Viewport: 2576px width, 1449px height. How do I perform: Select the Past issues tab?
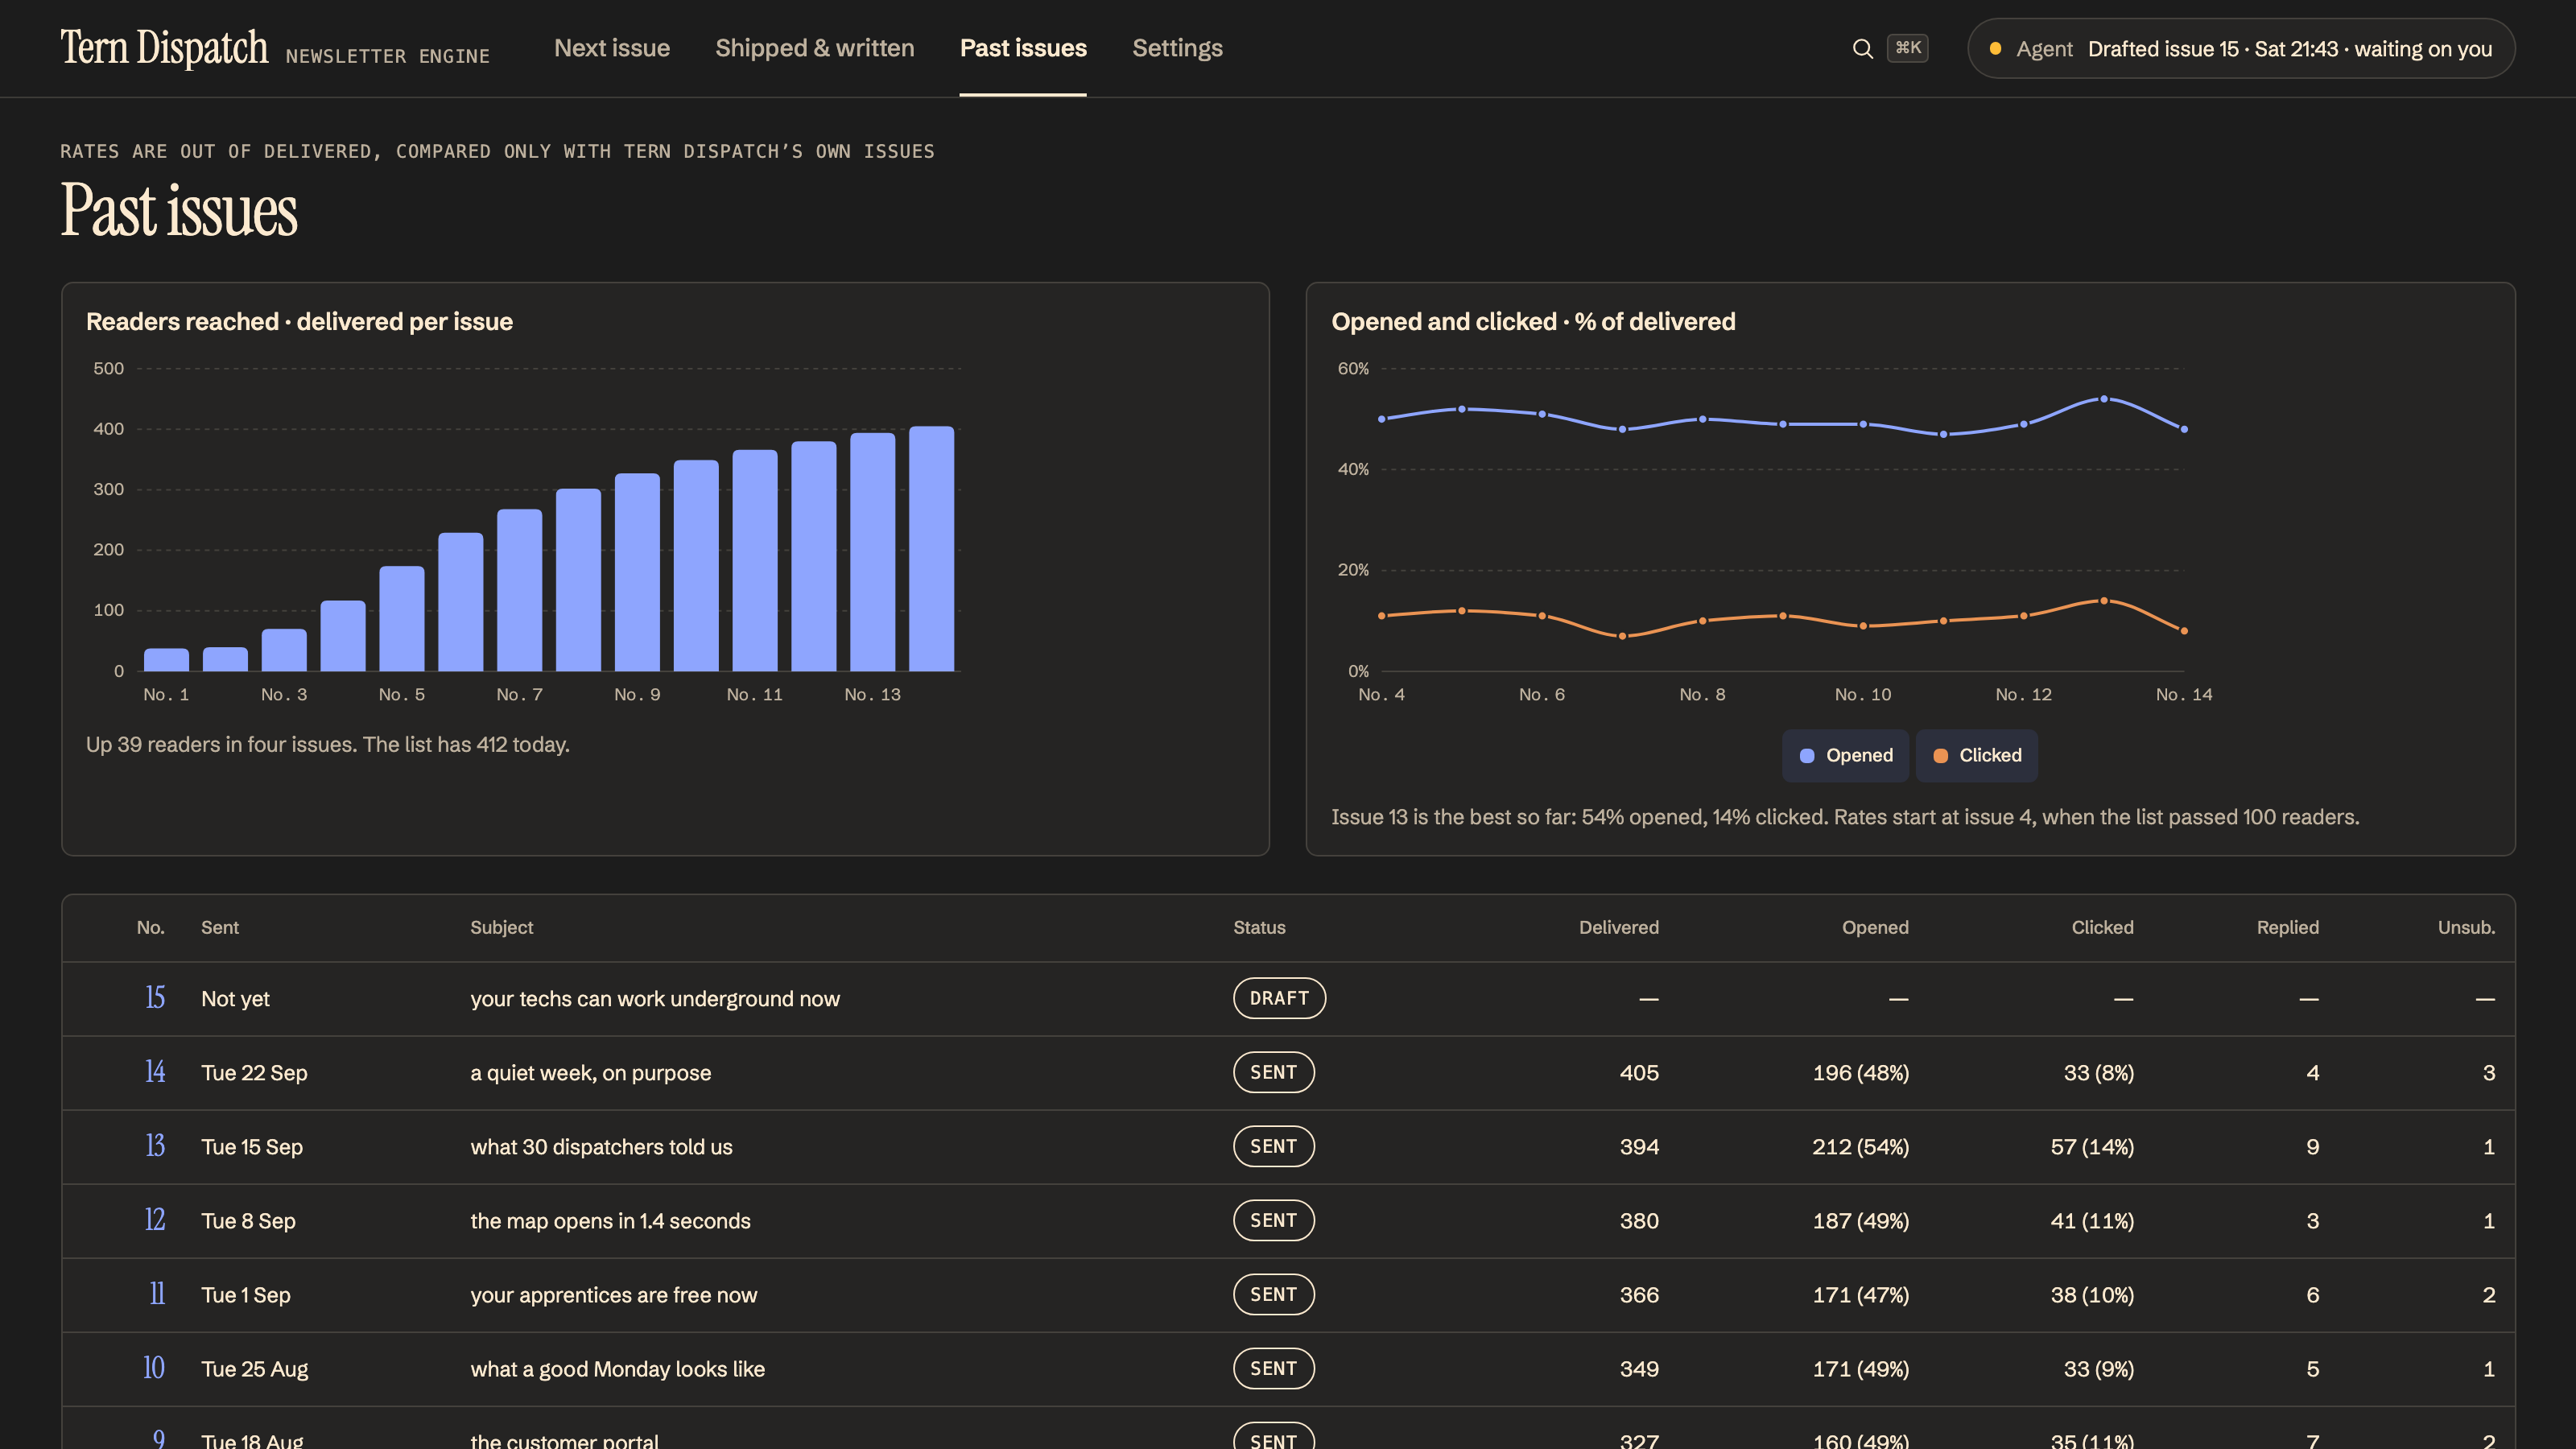pyautogui.click(x=1023, y=48)
